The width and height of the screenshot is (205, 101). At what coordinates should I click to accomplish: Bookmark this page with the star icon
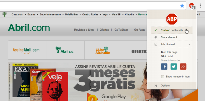point(182,5)
